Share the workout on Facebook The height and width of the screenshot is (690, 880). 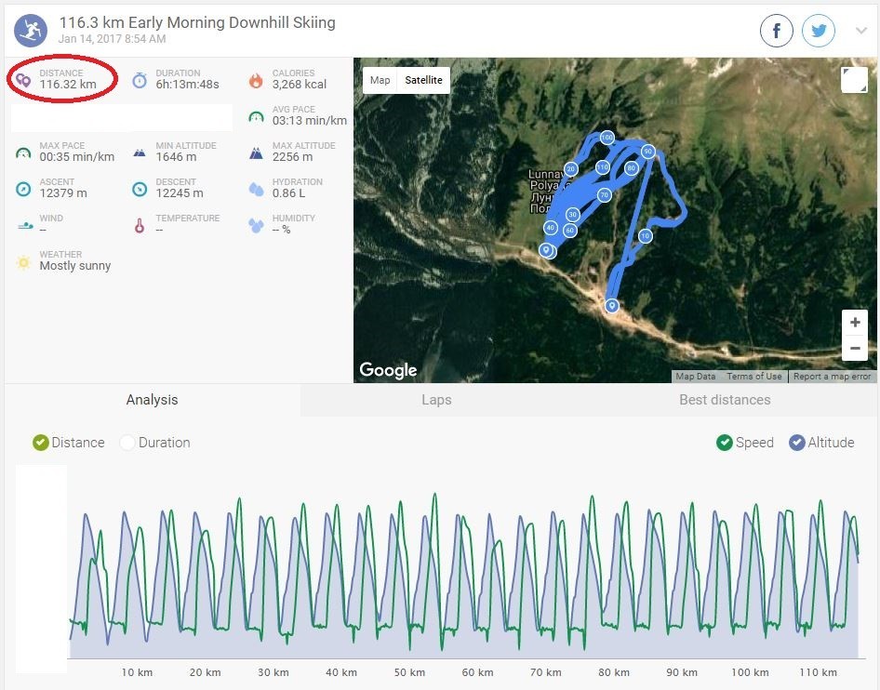[x=777, y=32]
